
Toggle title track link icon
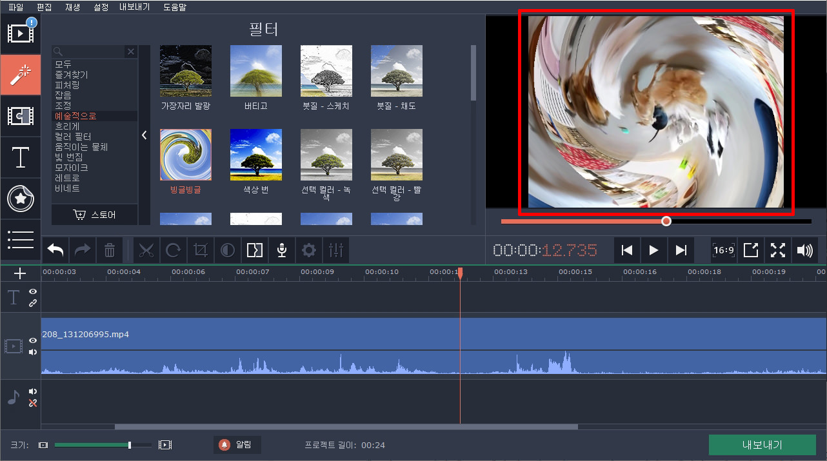coord(33,302)
